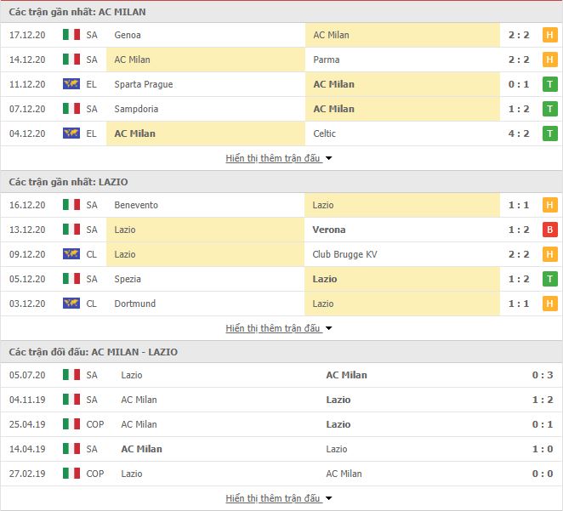Click the H draw badge for Genoa match
The height and width of the screenshot is (511, 563).
point(549,35)
